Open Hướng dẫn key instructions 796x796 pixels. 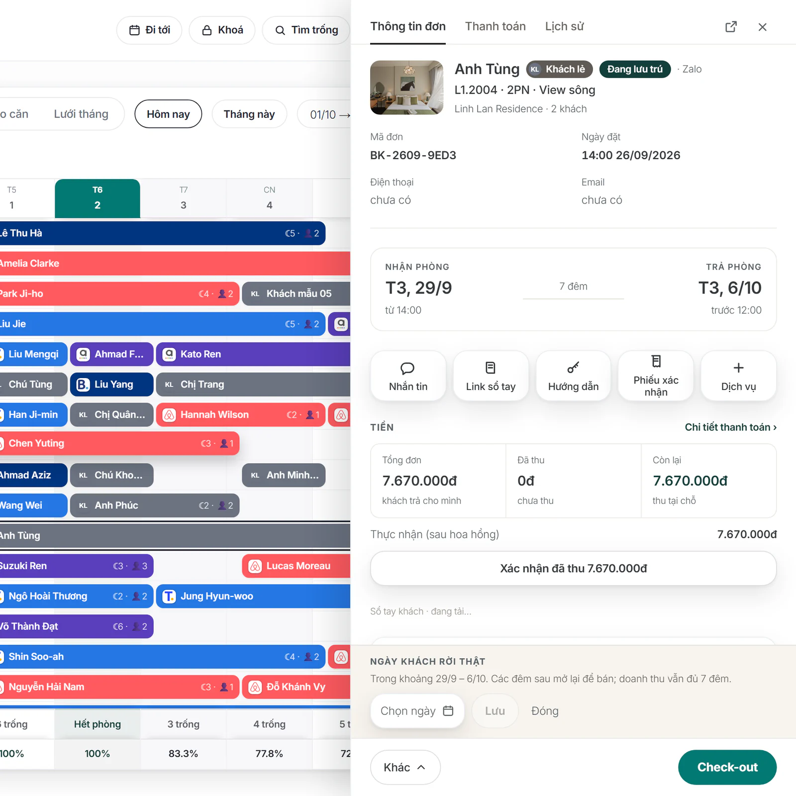[573, 376]
